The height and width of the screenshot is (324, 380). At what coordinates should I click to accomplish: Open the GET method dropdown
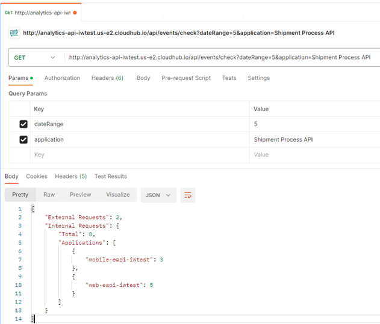[x=35, y=58]
